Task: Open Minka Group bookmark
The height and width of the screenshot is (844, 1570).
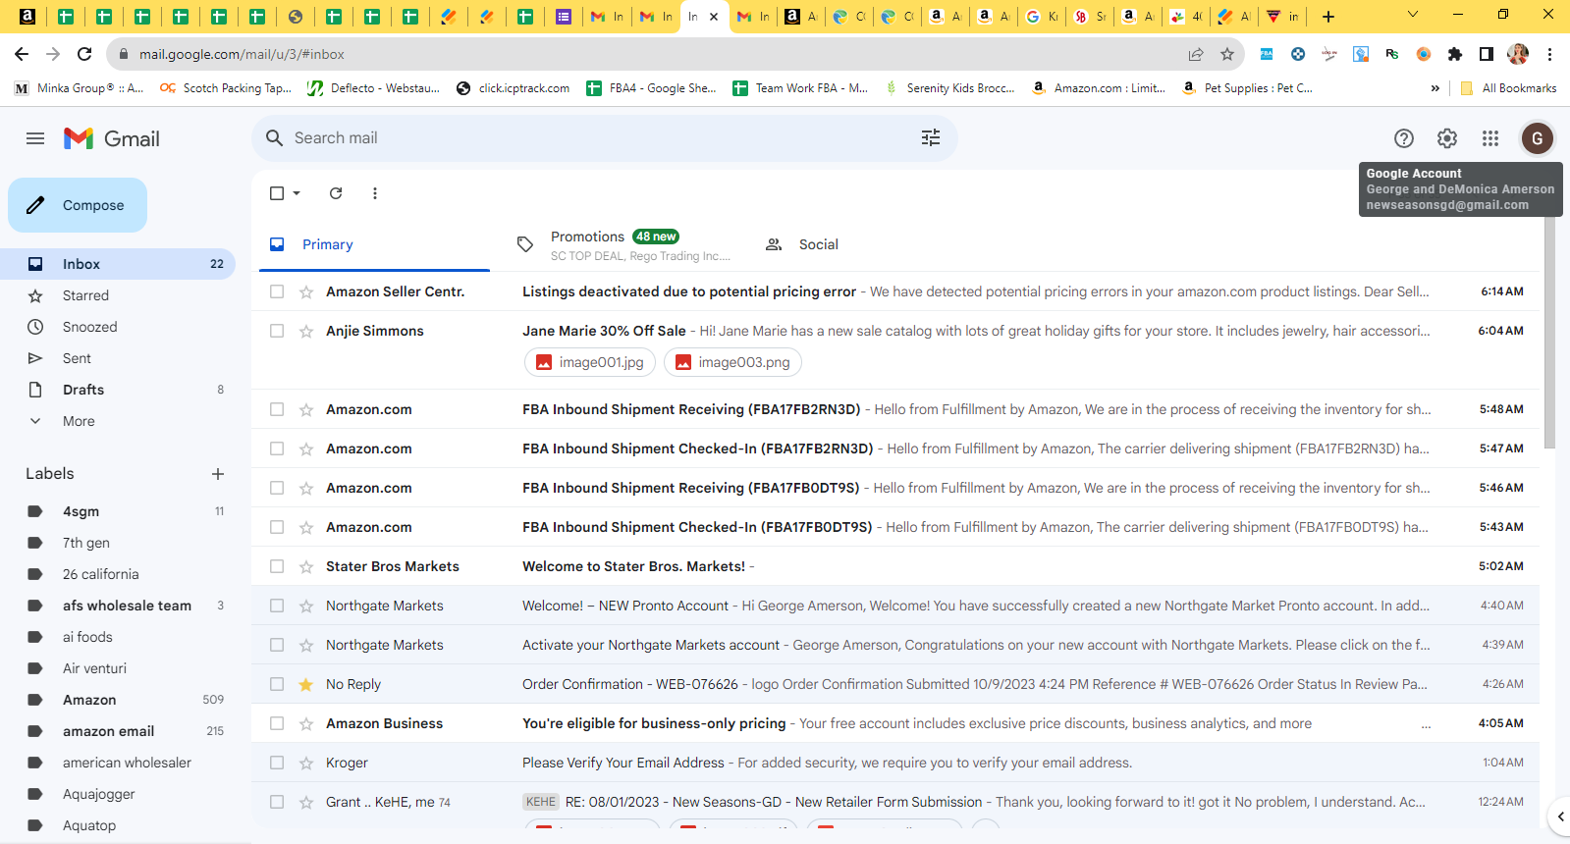Action: coord(80,88)
